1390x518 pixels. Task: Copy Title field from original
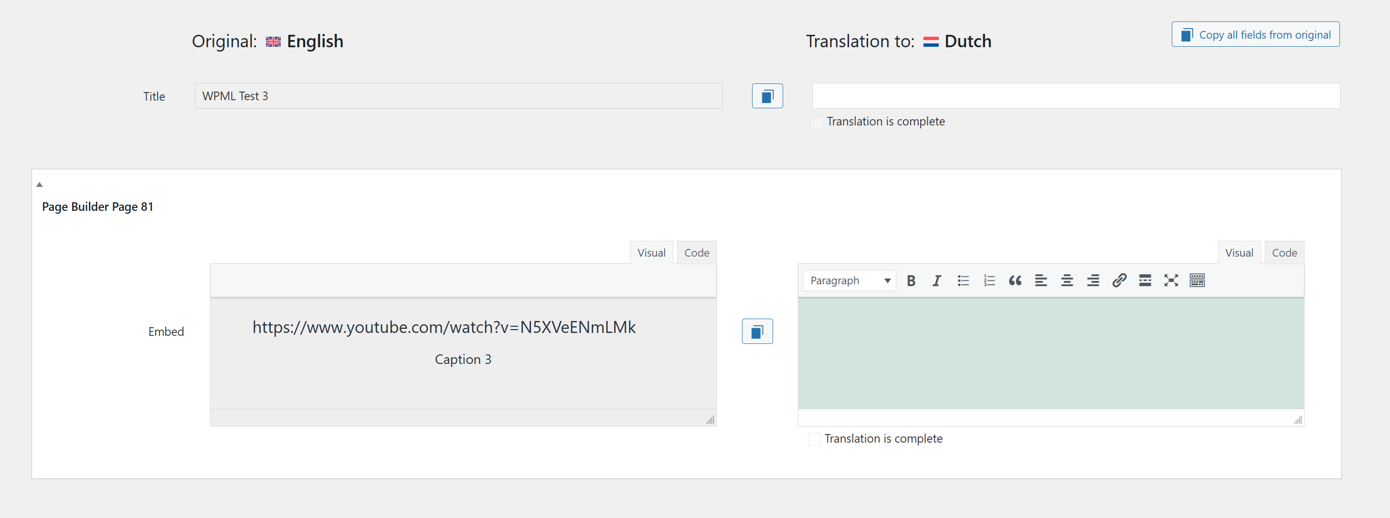(x=767, y=96)
